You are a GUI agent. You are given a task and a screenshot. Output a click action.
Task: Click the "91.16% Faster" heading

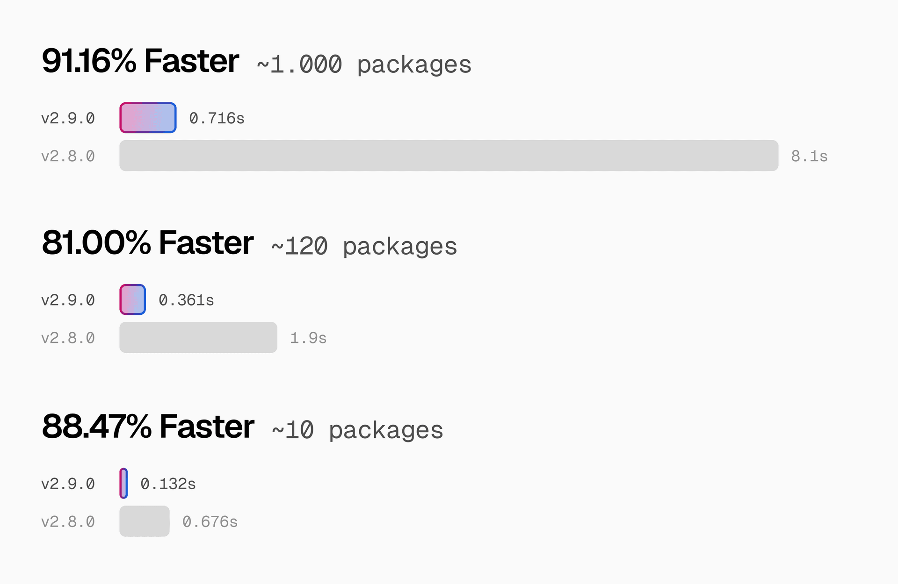coord(140,61)
